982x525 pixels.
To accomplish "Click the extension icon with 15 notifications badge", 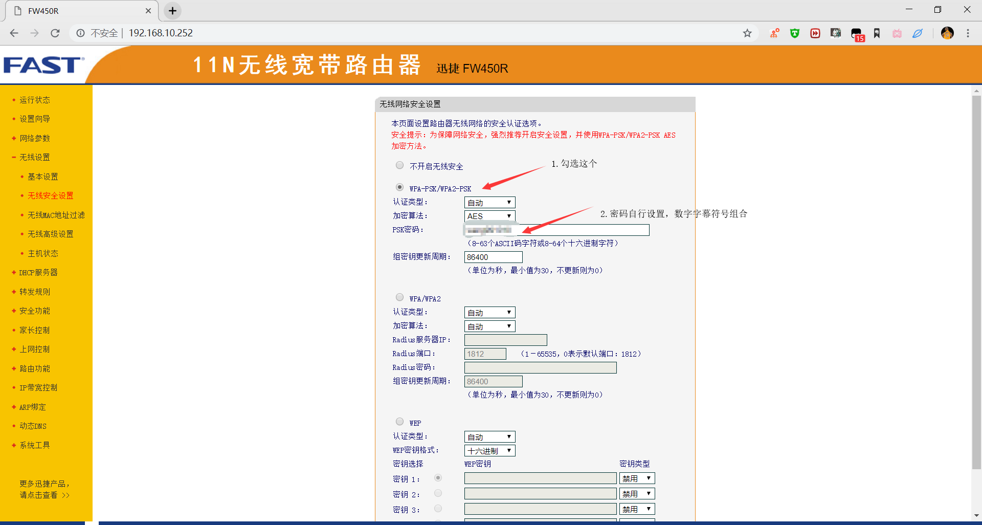I will (x=856, y=33).
